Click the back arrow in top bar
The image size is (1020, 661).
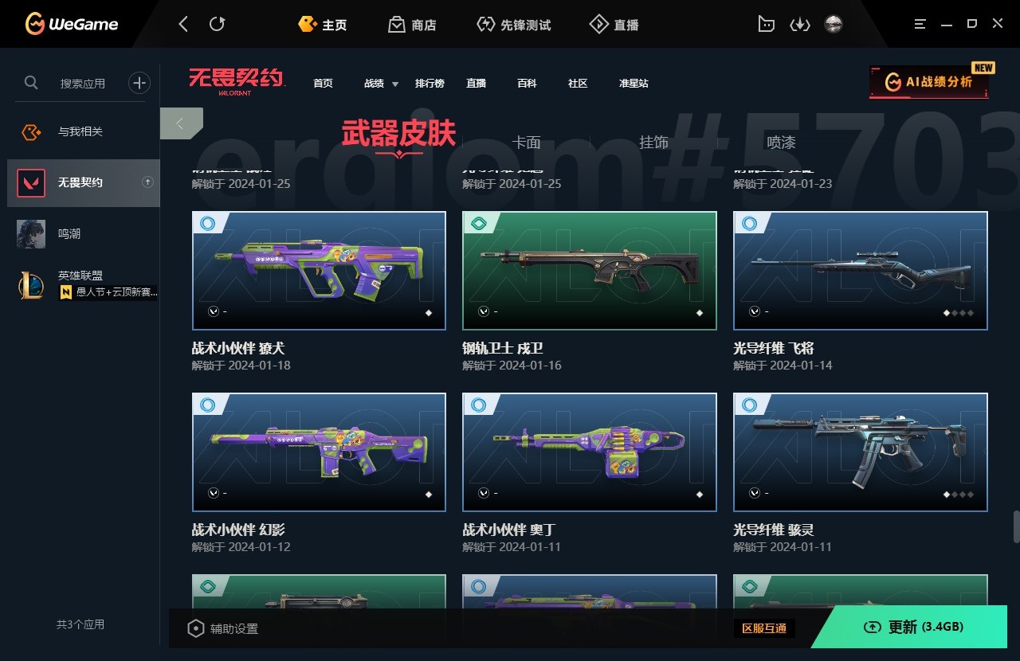(183, 25)
